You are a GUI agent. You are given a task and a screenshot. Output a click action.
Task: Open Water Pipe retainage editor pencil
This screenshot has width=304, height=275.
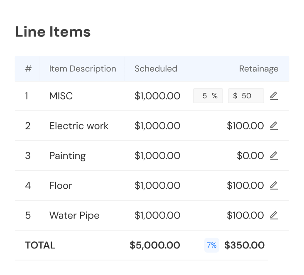(x=274, y=215)
